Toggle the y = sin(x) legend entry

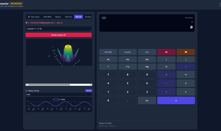click(59, 99)
